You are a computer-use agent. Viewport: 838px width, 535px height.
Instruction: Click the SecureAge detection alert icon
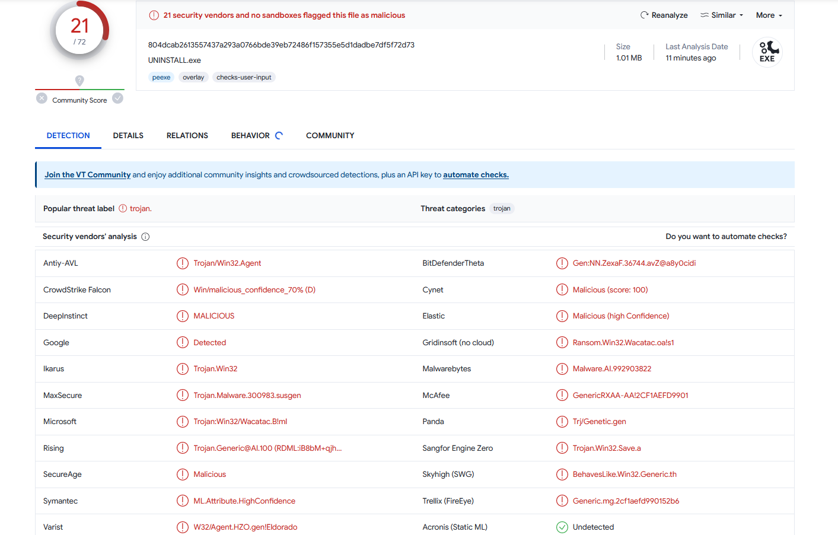(183, 475)
